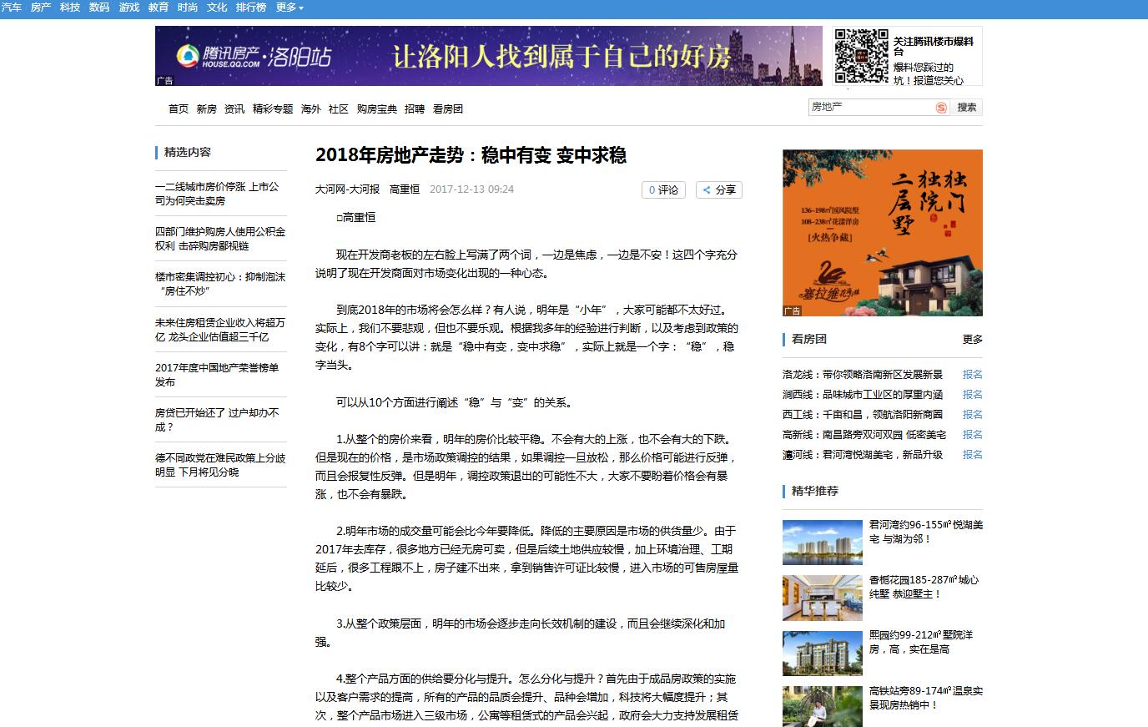
Task: Click the Sogou search icon in search box
Action: coord(941,108)
